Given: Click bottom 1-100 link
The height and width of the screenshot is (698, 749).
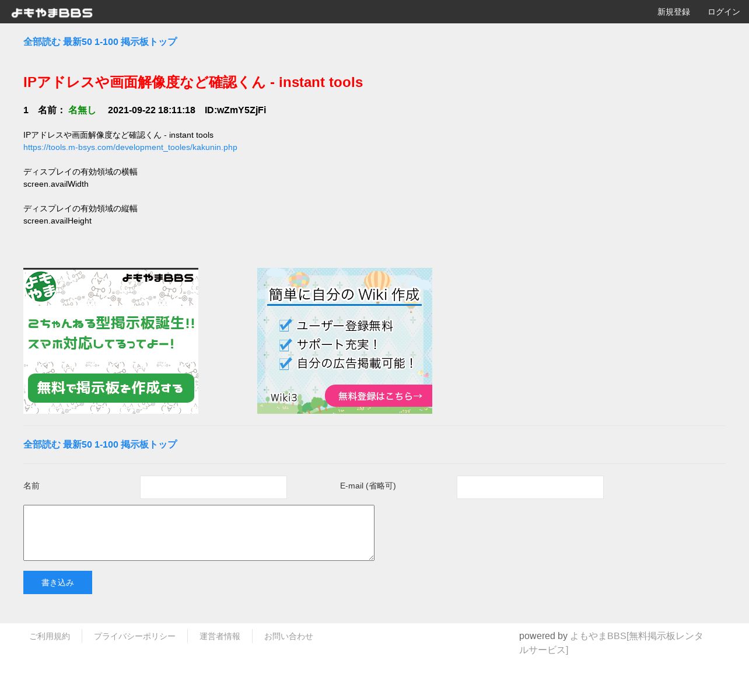Looking at the screenshot, I should (x=106, y=445).
